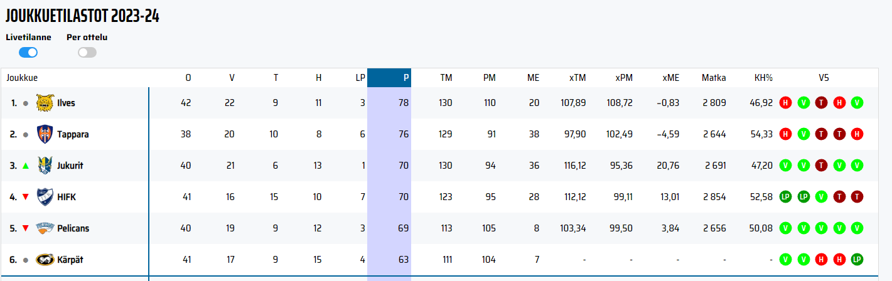
Task: Sort table by P points column
Action: point(406,78)
